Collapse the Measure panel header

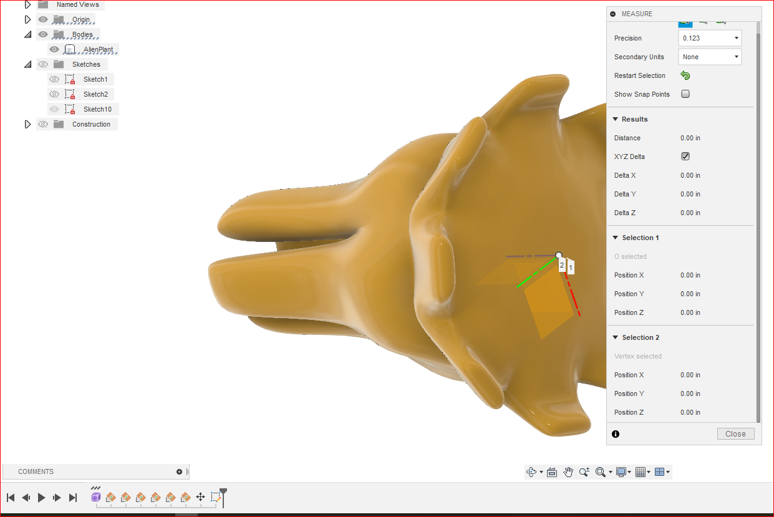(613, 14)
